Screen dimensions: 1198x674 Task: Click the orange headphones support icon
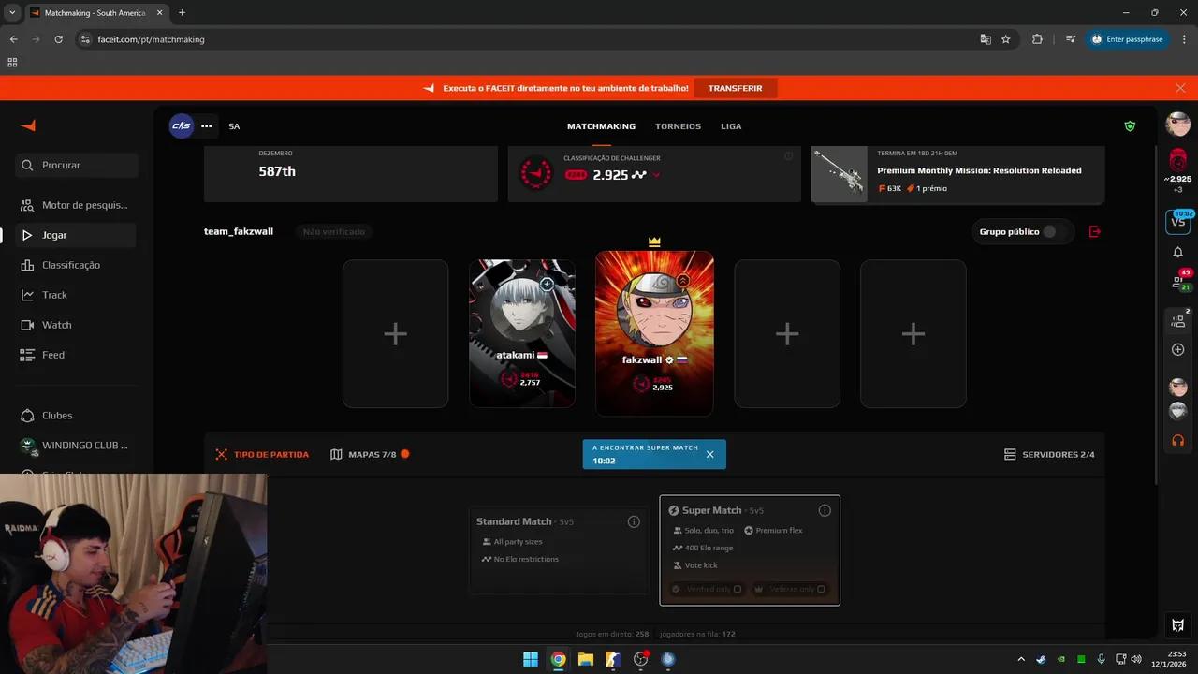click(1177, 440)
